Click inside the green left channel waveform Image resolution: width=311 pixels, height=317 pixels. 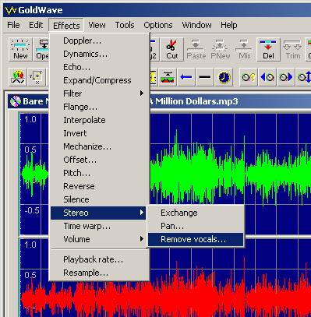point(230,174)
